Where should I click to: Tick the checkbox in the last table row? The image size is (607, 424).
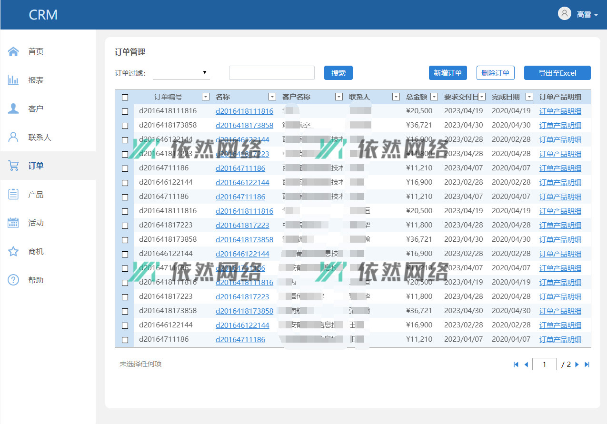(125, 340)
